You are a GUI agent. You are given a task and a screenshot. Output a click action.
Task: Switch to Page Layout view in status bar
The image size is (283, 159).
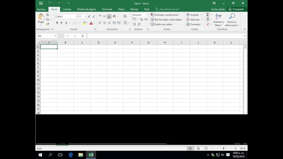tap(198, 148)
